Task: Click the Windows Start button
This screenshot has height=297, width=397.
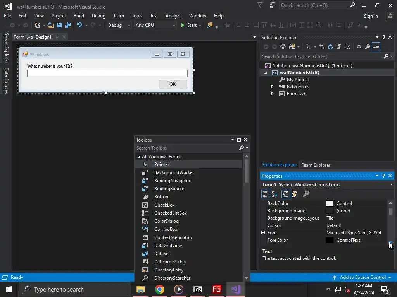Action: click(9, 289)
